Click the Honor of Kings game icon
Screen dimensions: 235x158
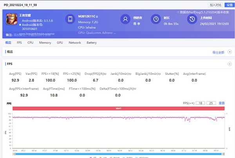[x=13, y=19]
